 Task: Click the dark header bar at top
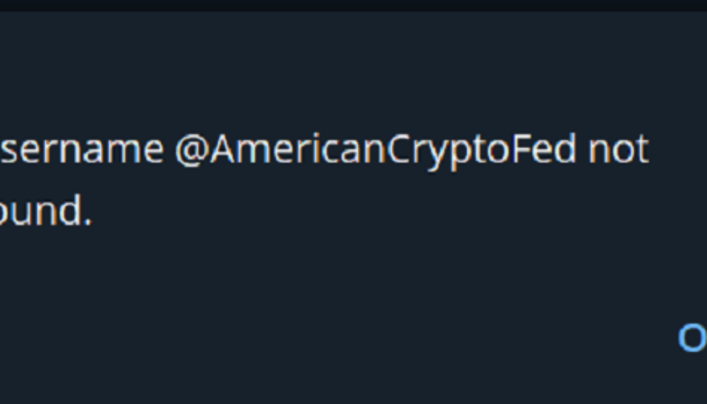[353, 5]
